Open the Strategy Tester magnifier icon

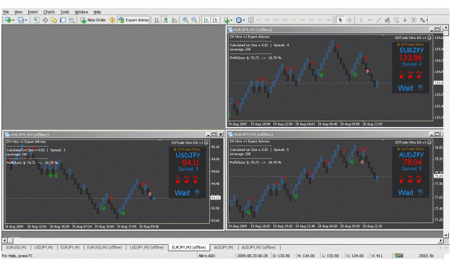[71, 20]
